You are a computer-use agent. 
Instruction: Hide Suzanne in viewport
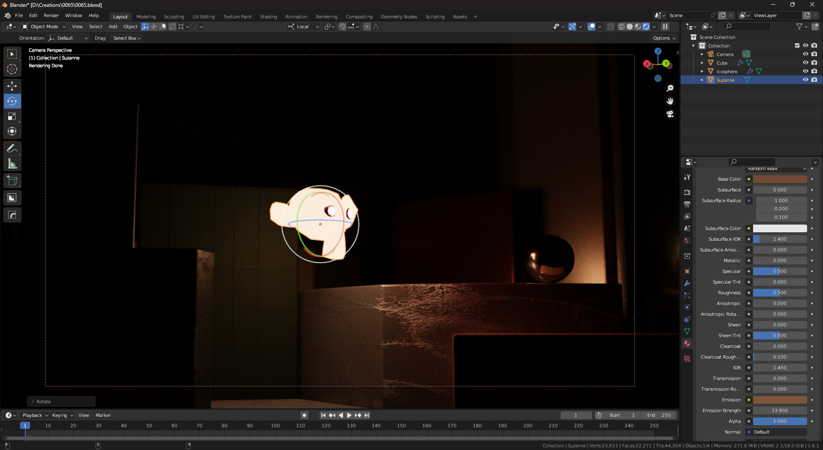click(805, 80)
